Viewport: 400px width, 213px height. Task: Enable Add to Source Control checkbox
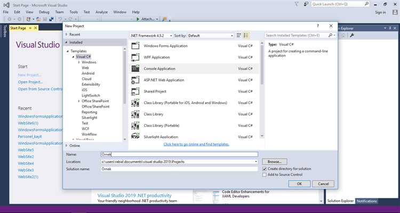264,175
